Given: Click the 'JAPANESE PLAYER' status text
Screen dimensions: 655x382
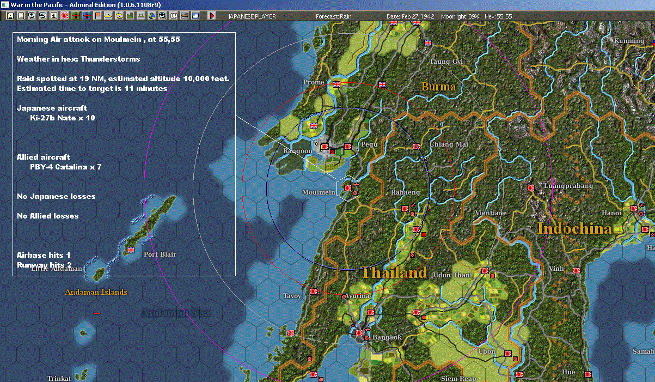Looking at the screenshot, I should tap(252, 16).
